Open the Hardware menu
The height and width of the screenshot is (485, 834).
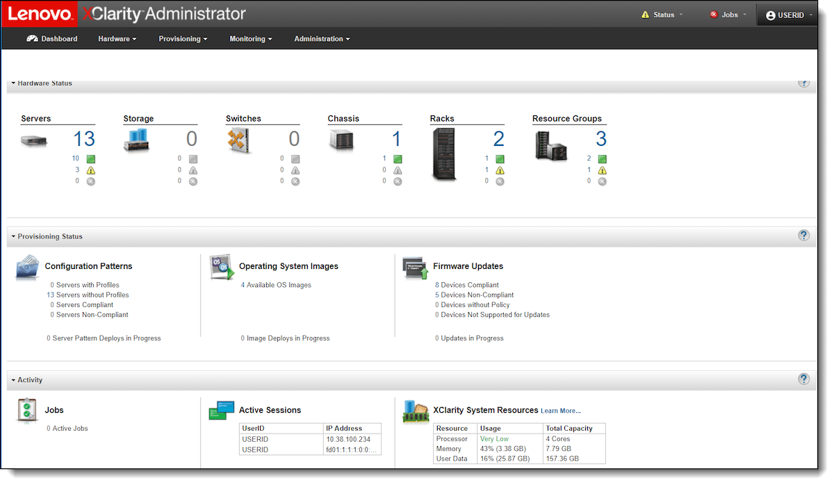click(117, 39)
